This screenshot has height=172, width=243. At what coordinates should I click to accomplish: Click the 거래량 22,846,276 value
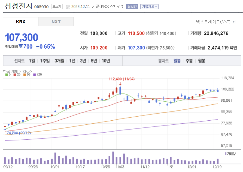click(216, 33)
